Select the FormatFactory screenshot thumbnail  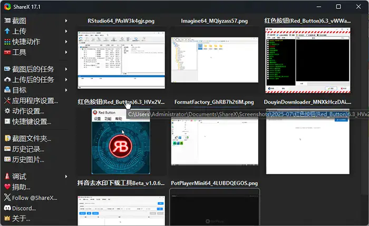click(x=215, y=141)
